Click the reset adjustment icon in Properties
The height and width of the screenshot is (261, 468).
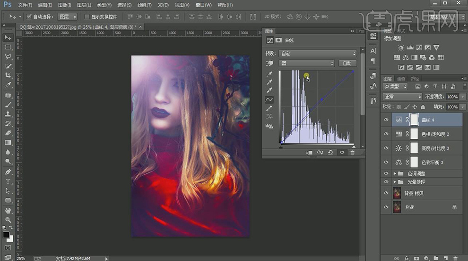click(330, 153)
